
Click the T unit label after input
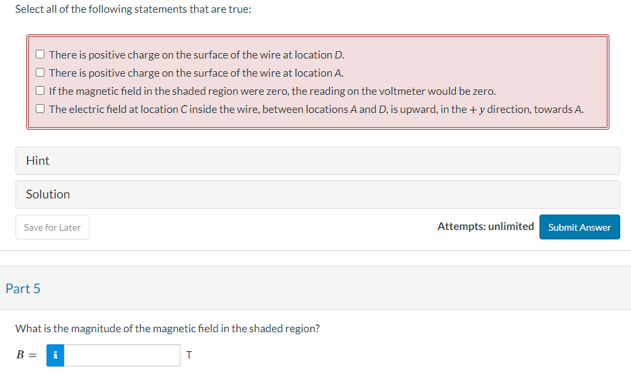(189, 355)
